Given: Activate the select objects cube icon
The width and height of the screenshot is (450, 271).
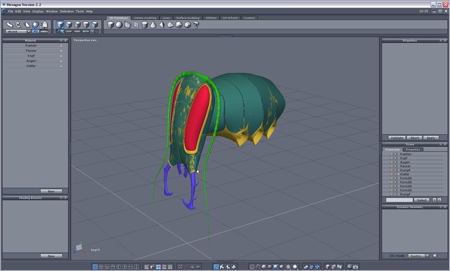Looking at the screenshot, I should point(60,25).
